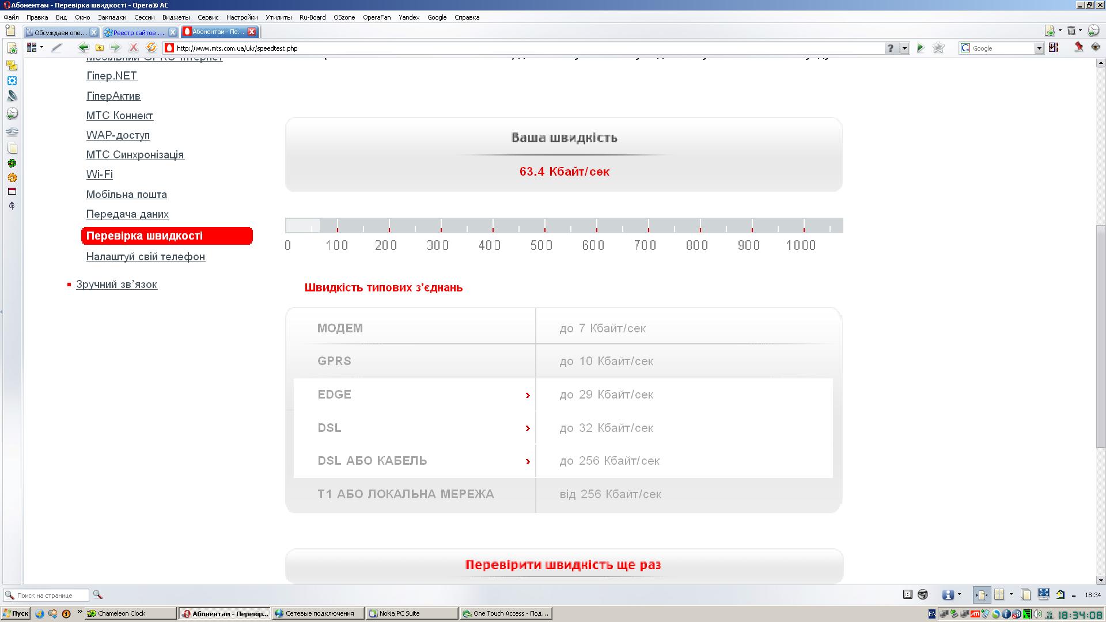Toggle full screen monitor icon
The height and width of the screenshot is (622, 1106).
(1043, 594)
